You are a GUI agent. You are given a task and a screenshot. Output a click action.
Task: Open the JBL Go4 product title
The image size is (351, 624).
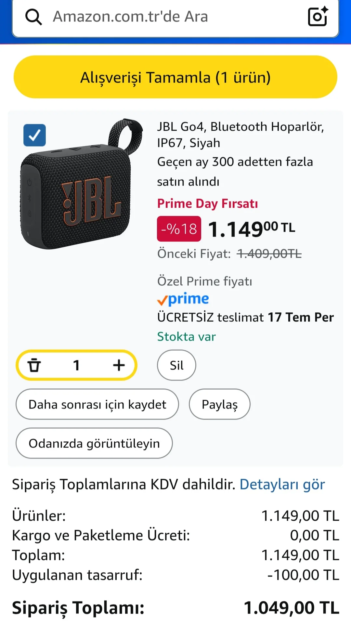240,135
